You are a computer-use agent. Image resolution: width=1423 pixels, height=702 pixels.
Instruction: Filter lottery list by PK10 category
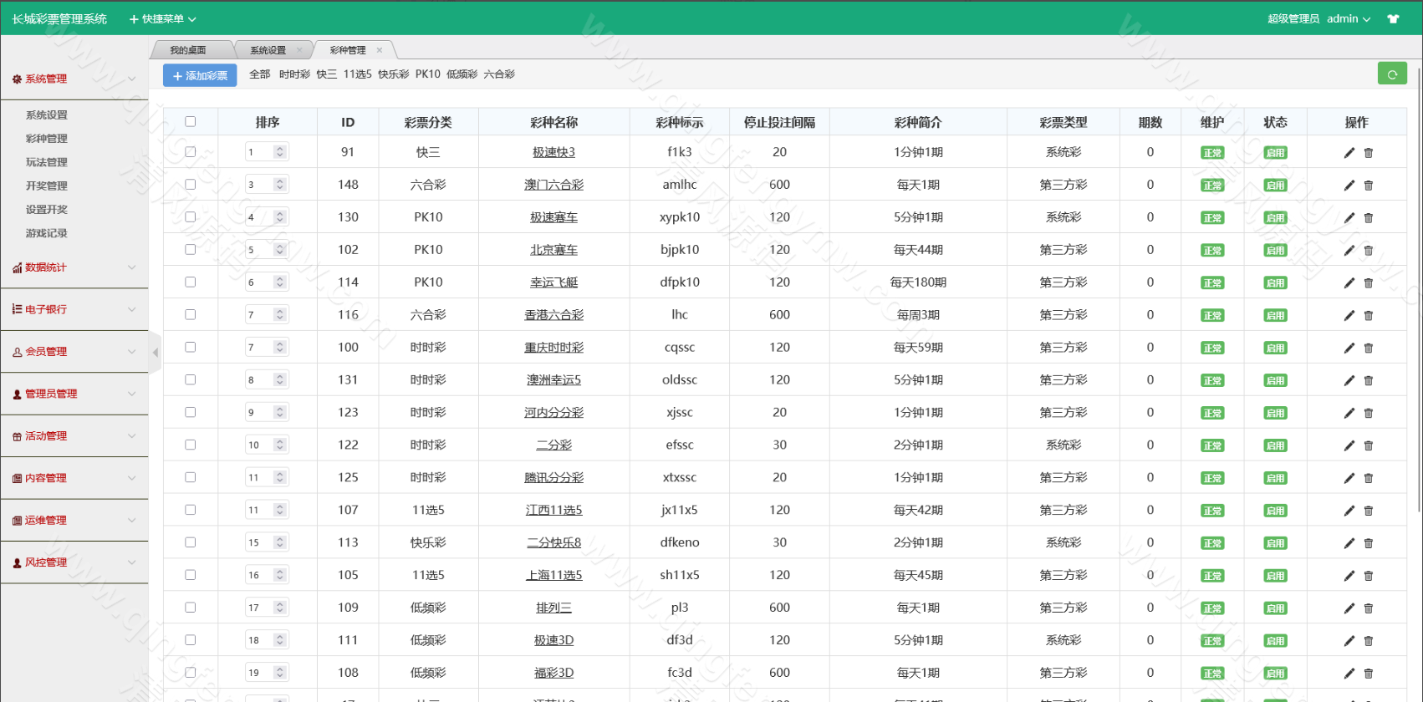pos(427,74)
